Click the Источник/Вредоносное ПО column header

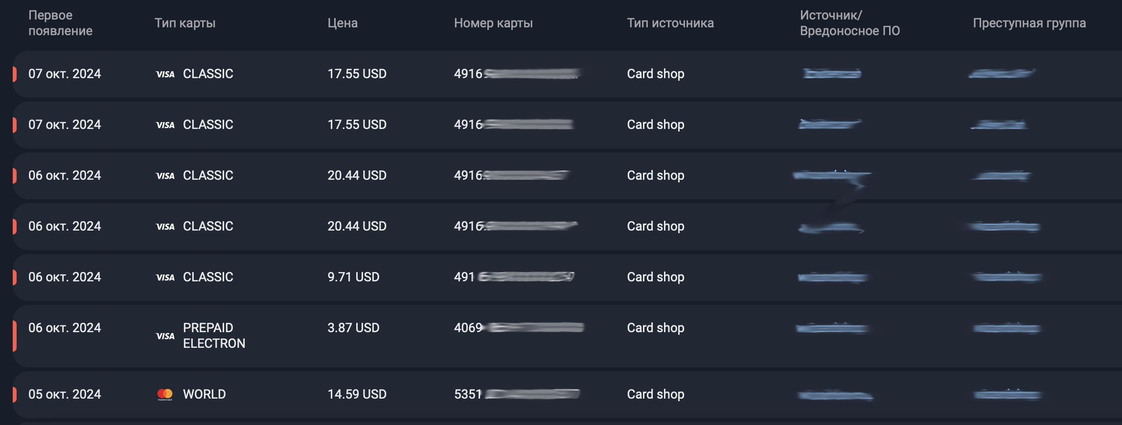[x=849, y=23]
